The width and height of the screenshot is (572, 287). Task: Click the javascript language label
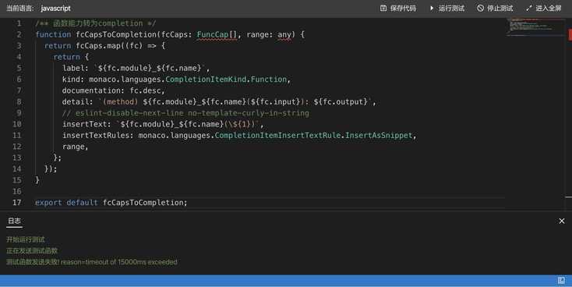(56, 9)
